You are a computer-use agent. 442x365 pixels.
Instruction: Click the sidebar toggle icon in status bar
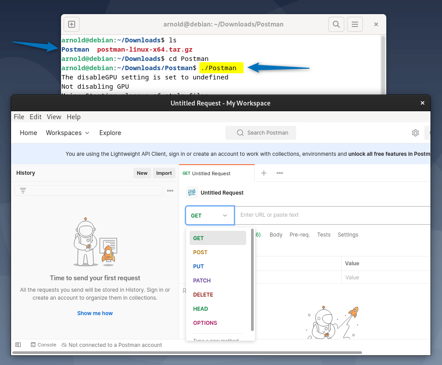[18, 344]
